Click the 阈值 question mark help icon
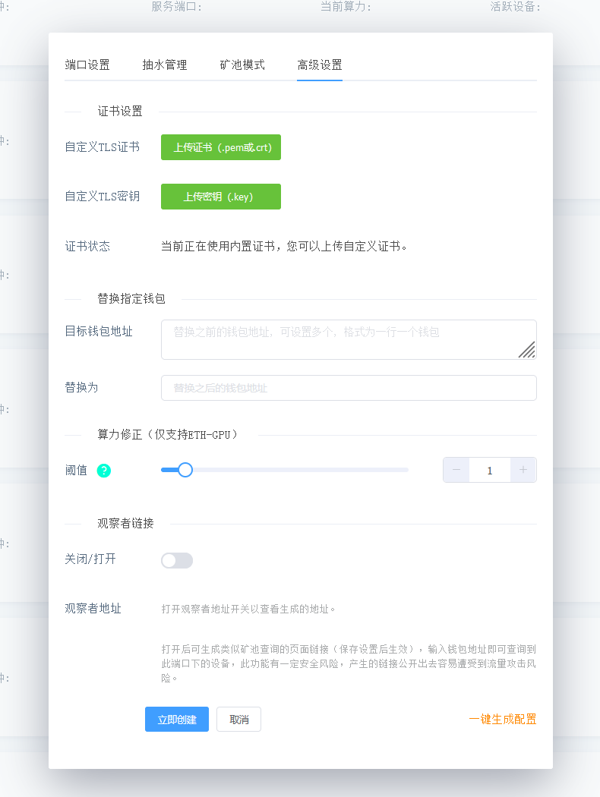Screen dimensions: 600x797 coord(104,471)
